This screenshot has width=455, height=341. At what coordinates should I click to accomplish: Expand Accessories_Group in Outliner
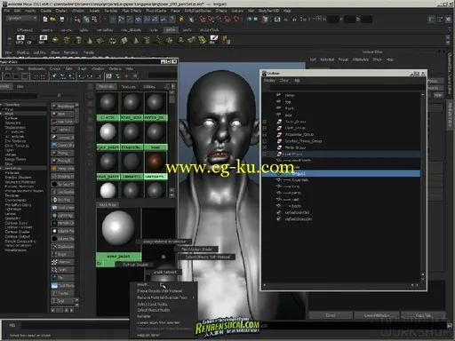tap(265, 135)
